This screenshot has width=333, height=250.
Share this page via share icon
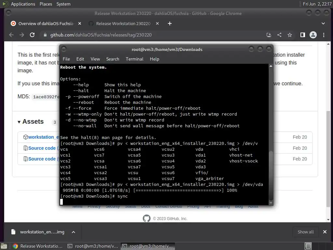point(279,35)
